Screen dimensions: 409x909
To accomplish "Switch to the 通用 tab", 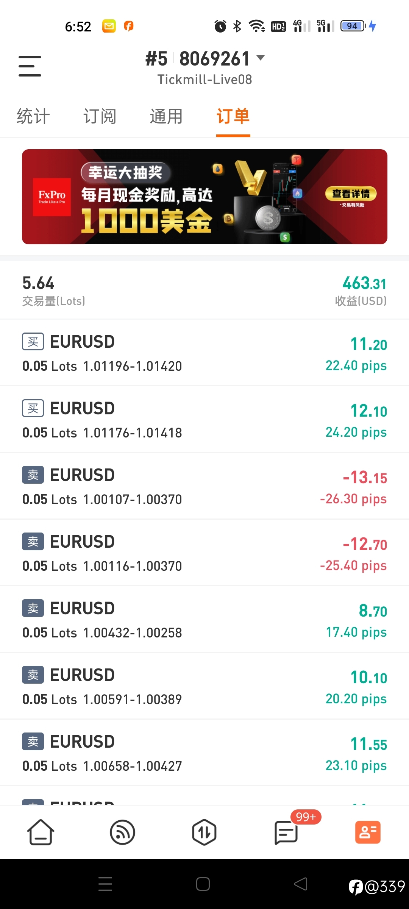I will 167,116.
